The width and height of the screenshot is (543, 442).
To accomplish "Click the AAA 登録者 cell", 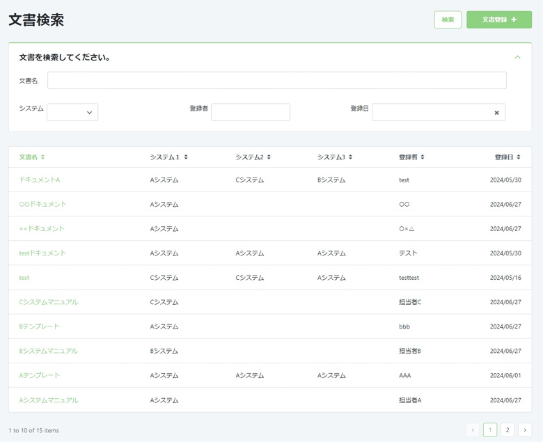I will pyautogui.click(x=405, y=376).
